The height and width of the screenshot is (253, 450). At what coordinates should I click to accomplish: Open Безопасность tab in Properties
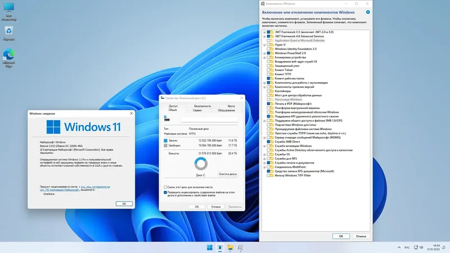[x=202, y=106]
